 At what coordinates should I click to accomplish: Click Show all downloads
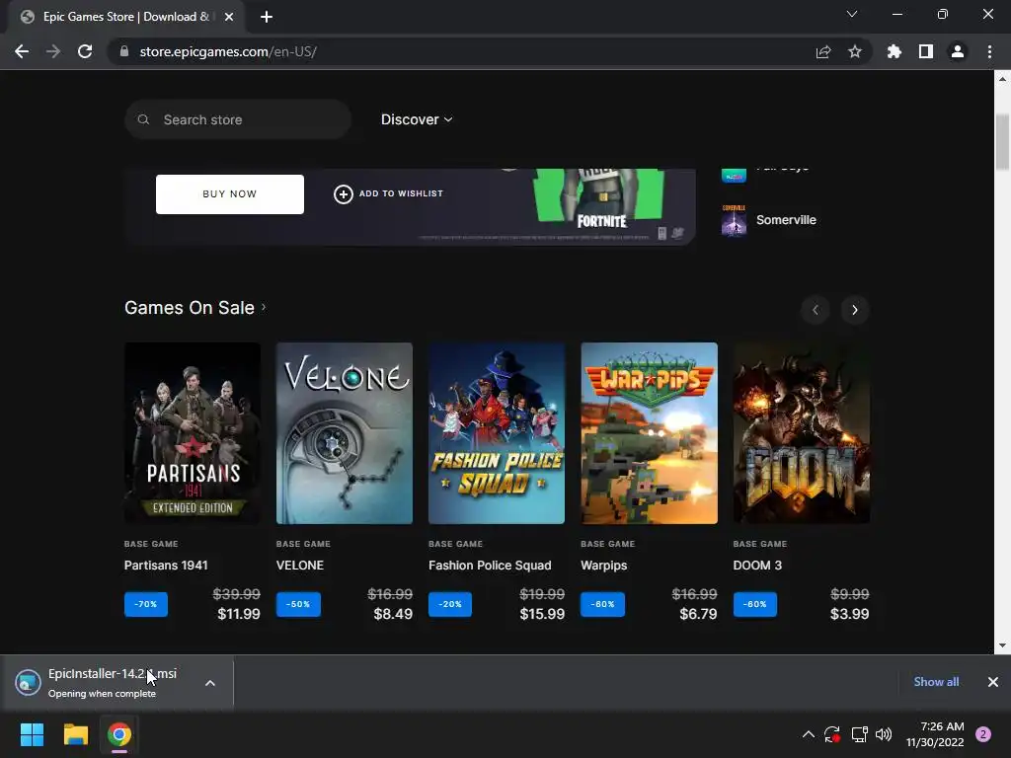[936, 681]
